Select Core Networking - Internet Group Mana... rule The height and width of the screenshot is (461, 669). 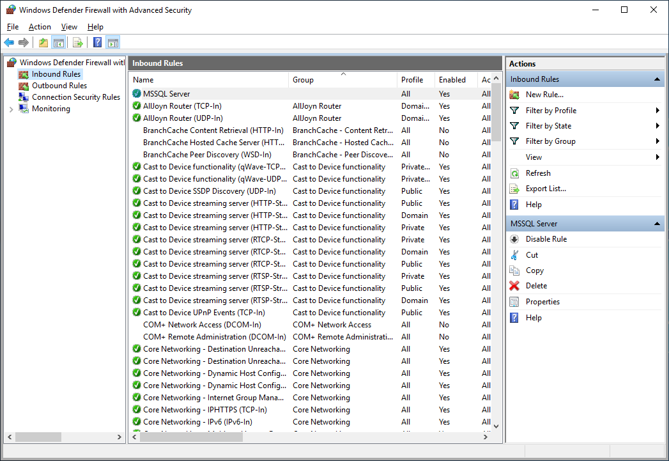311,398
